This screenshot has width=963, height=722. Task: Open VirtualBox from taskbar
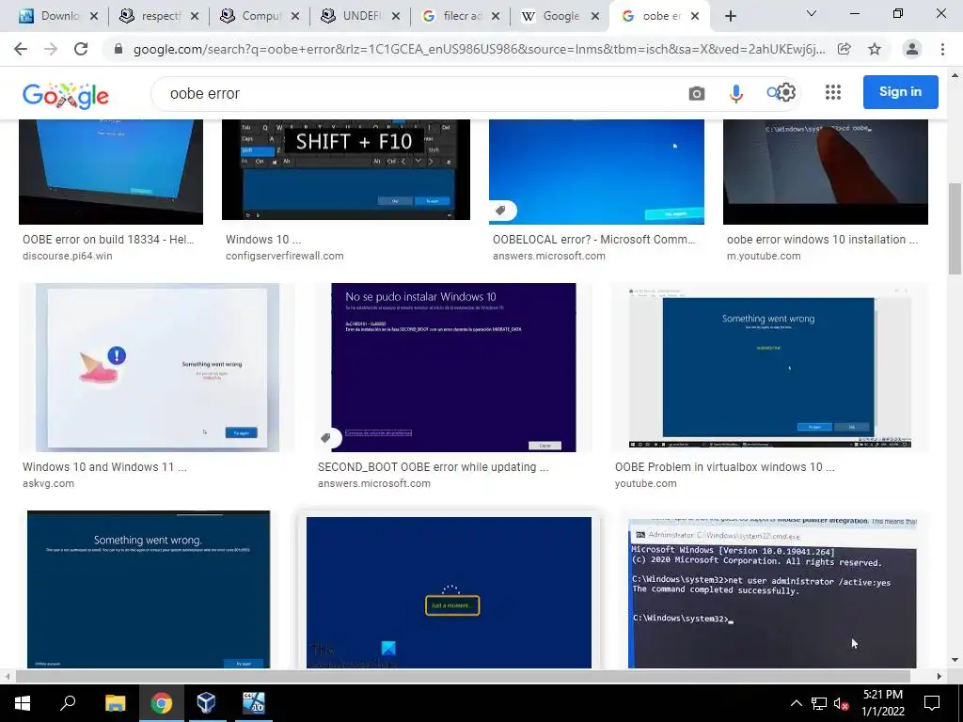[x=206, y=703]
